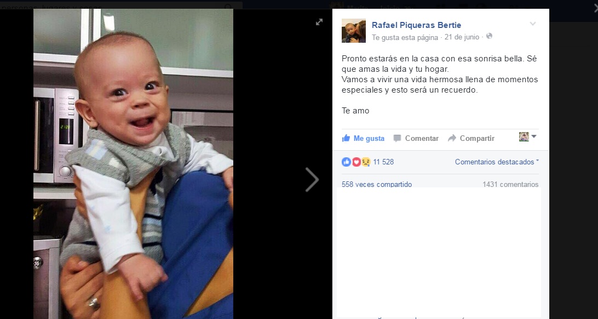
Task: View the 558 veces compartido shares
Action: pos(377,184)
